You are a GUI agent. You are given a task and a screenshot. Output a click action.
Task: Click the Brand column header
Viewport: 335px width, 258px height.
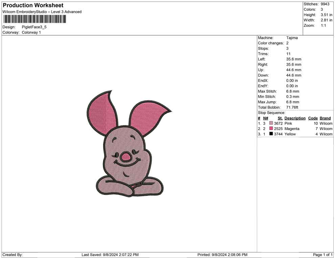click(325, 118)
